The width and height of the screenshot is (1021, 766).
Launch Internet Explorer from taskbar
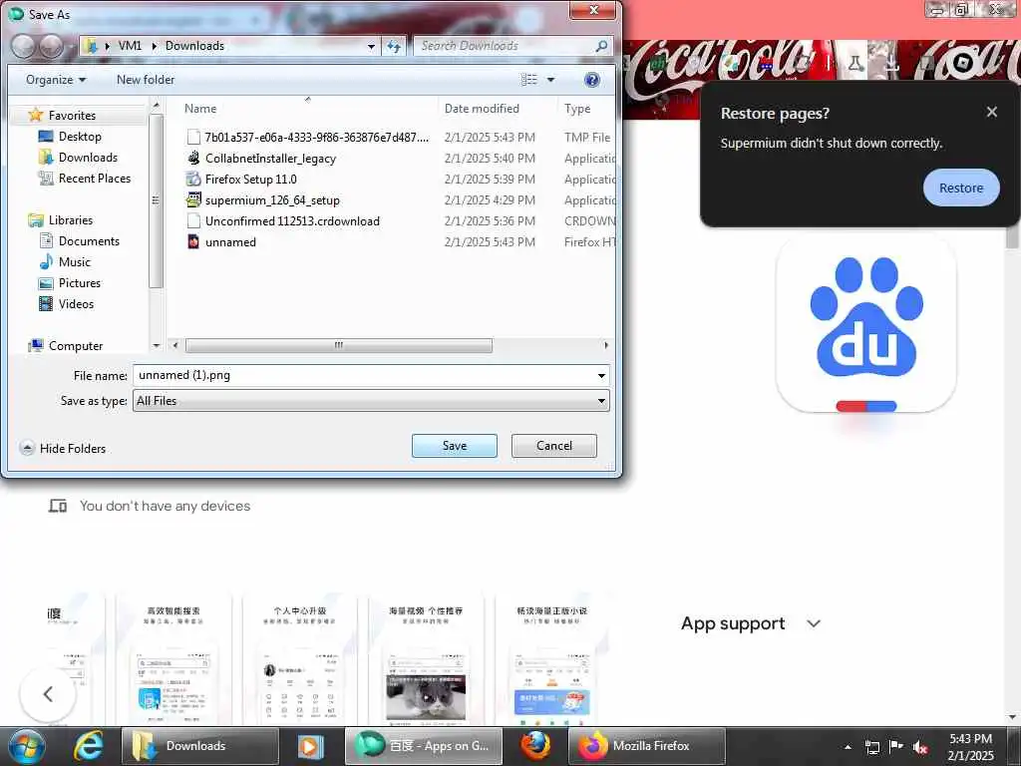coord(88,746)
